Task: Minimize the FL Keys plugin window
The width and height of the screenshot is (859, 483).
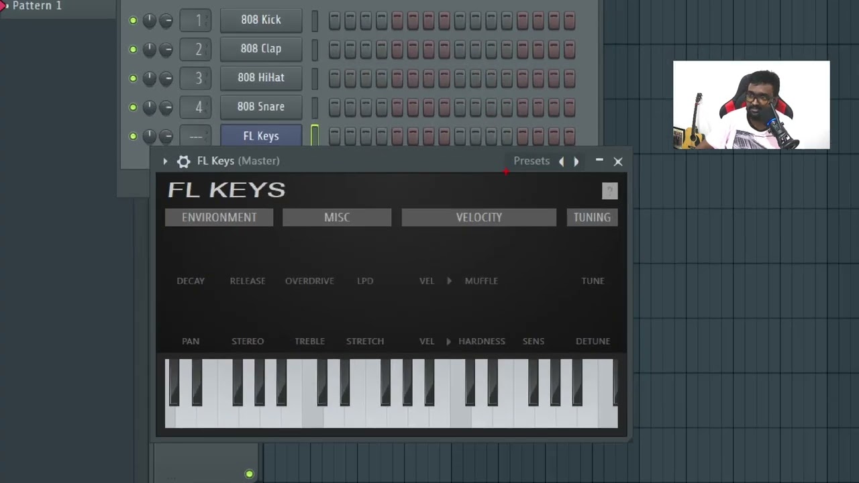Action: pyautogui.click(x=599, y=160)
